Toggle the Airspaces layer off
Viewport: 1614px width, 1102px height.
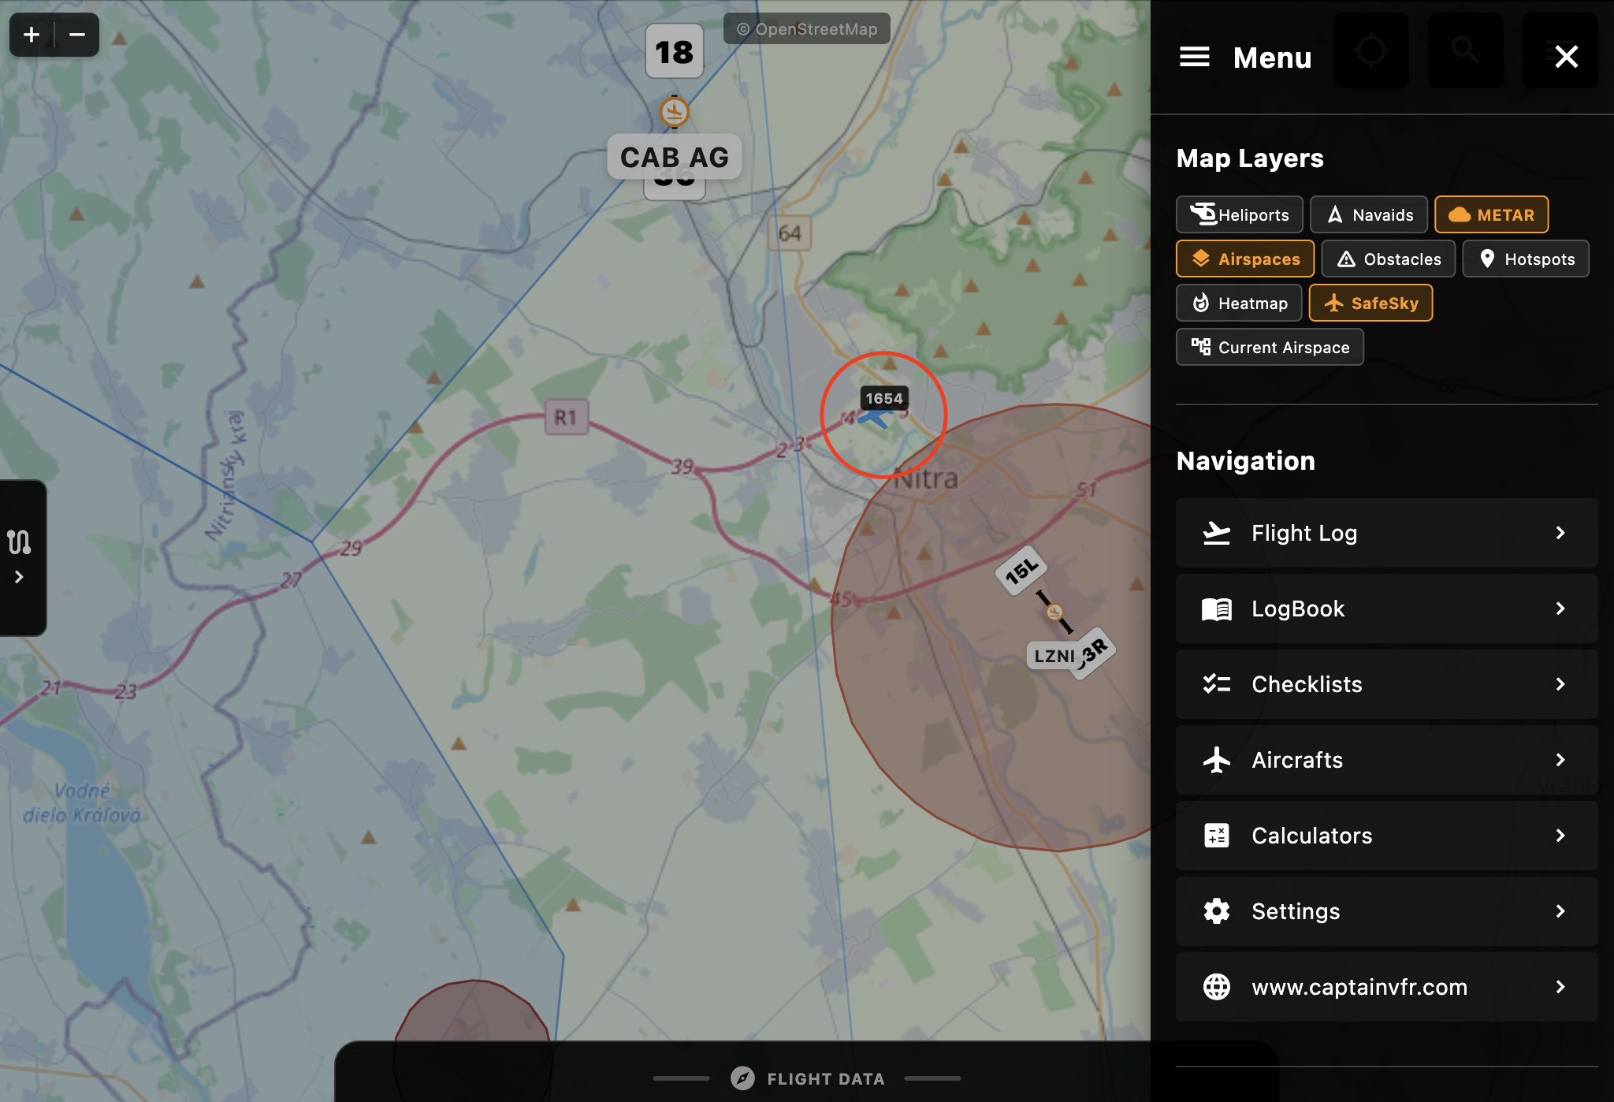pyautogui.click(x=1244, y=259)
